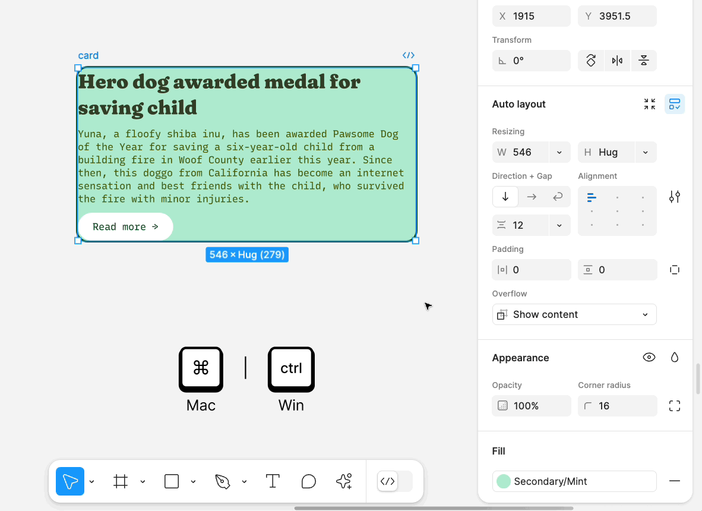Image resolution: width=702 pixels, height=511 pixels.
Task: Select the Move tool in the toolbar
Action: pyautogui.click(x=70, y=481)
